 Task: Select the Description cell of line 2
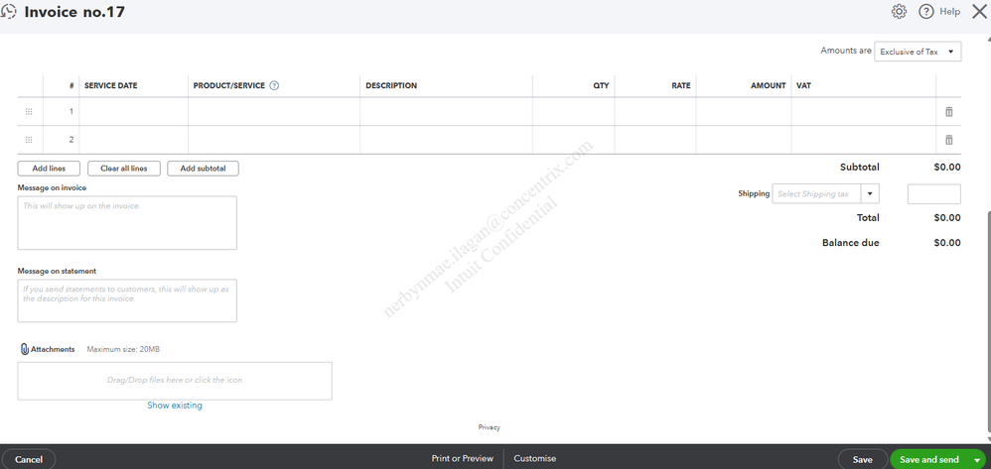(x=446, y=140)
